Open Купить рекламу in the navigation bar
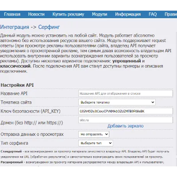177x177 pixels. (68, 14)
